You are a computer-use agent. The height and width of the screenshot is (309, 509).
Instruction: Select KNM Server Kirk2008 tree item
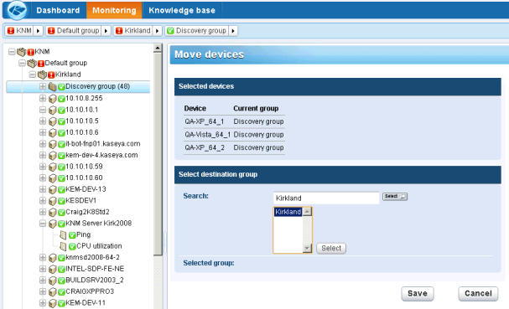point(99,223)
